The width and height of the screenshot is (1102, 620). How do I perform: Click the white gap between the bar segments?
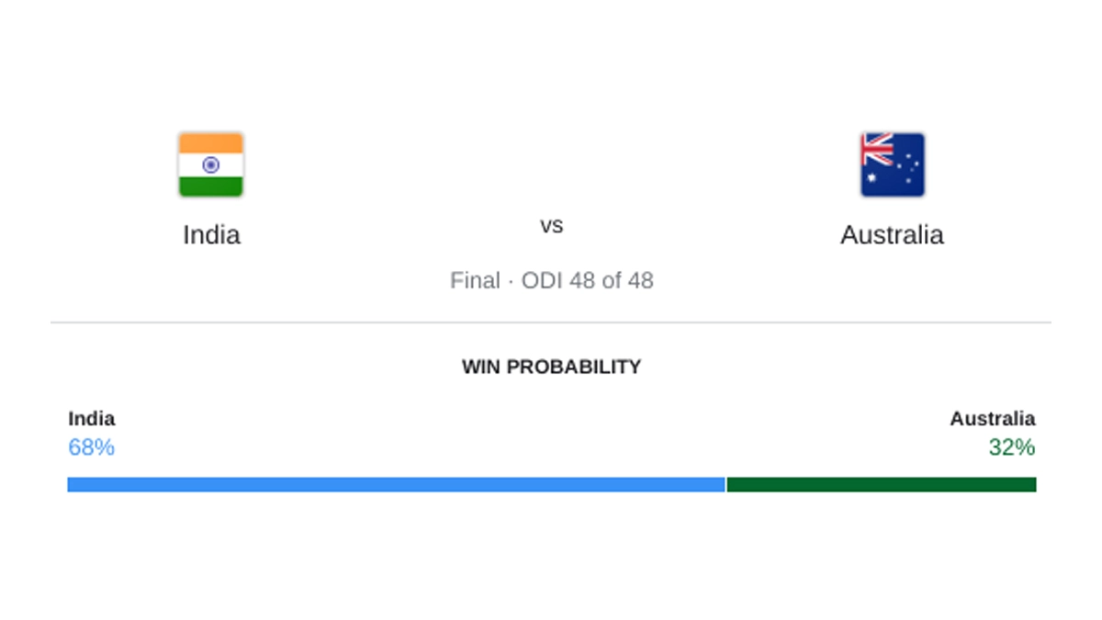click(726, 484)
